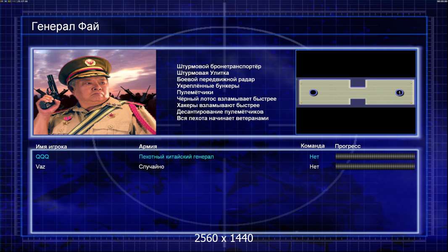Select 'Штурмовая Улитка' text line
The image size is (448, 252).
(x=203, y=73)
